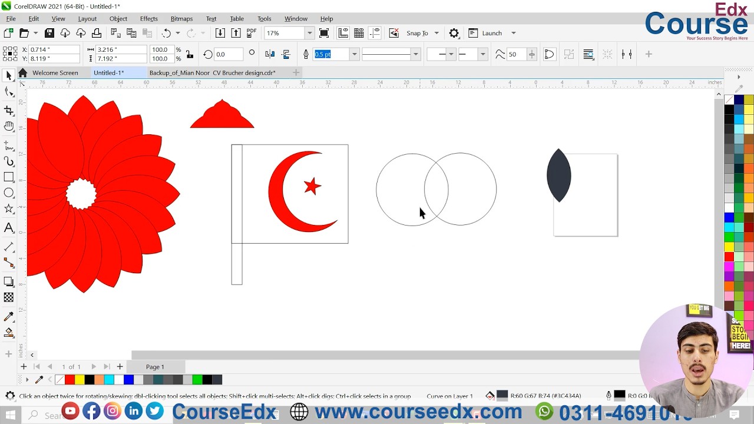Click the Launch button

[x=485, y=33]
